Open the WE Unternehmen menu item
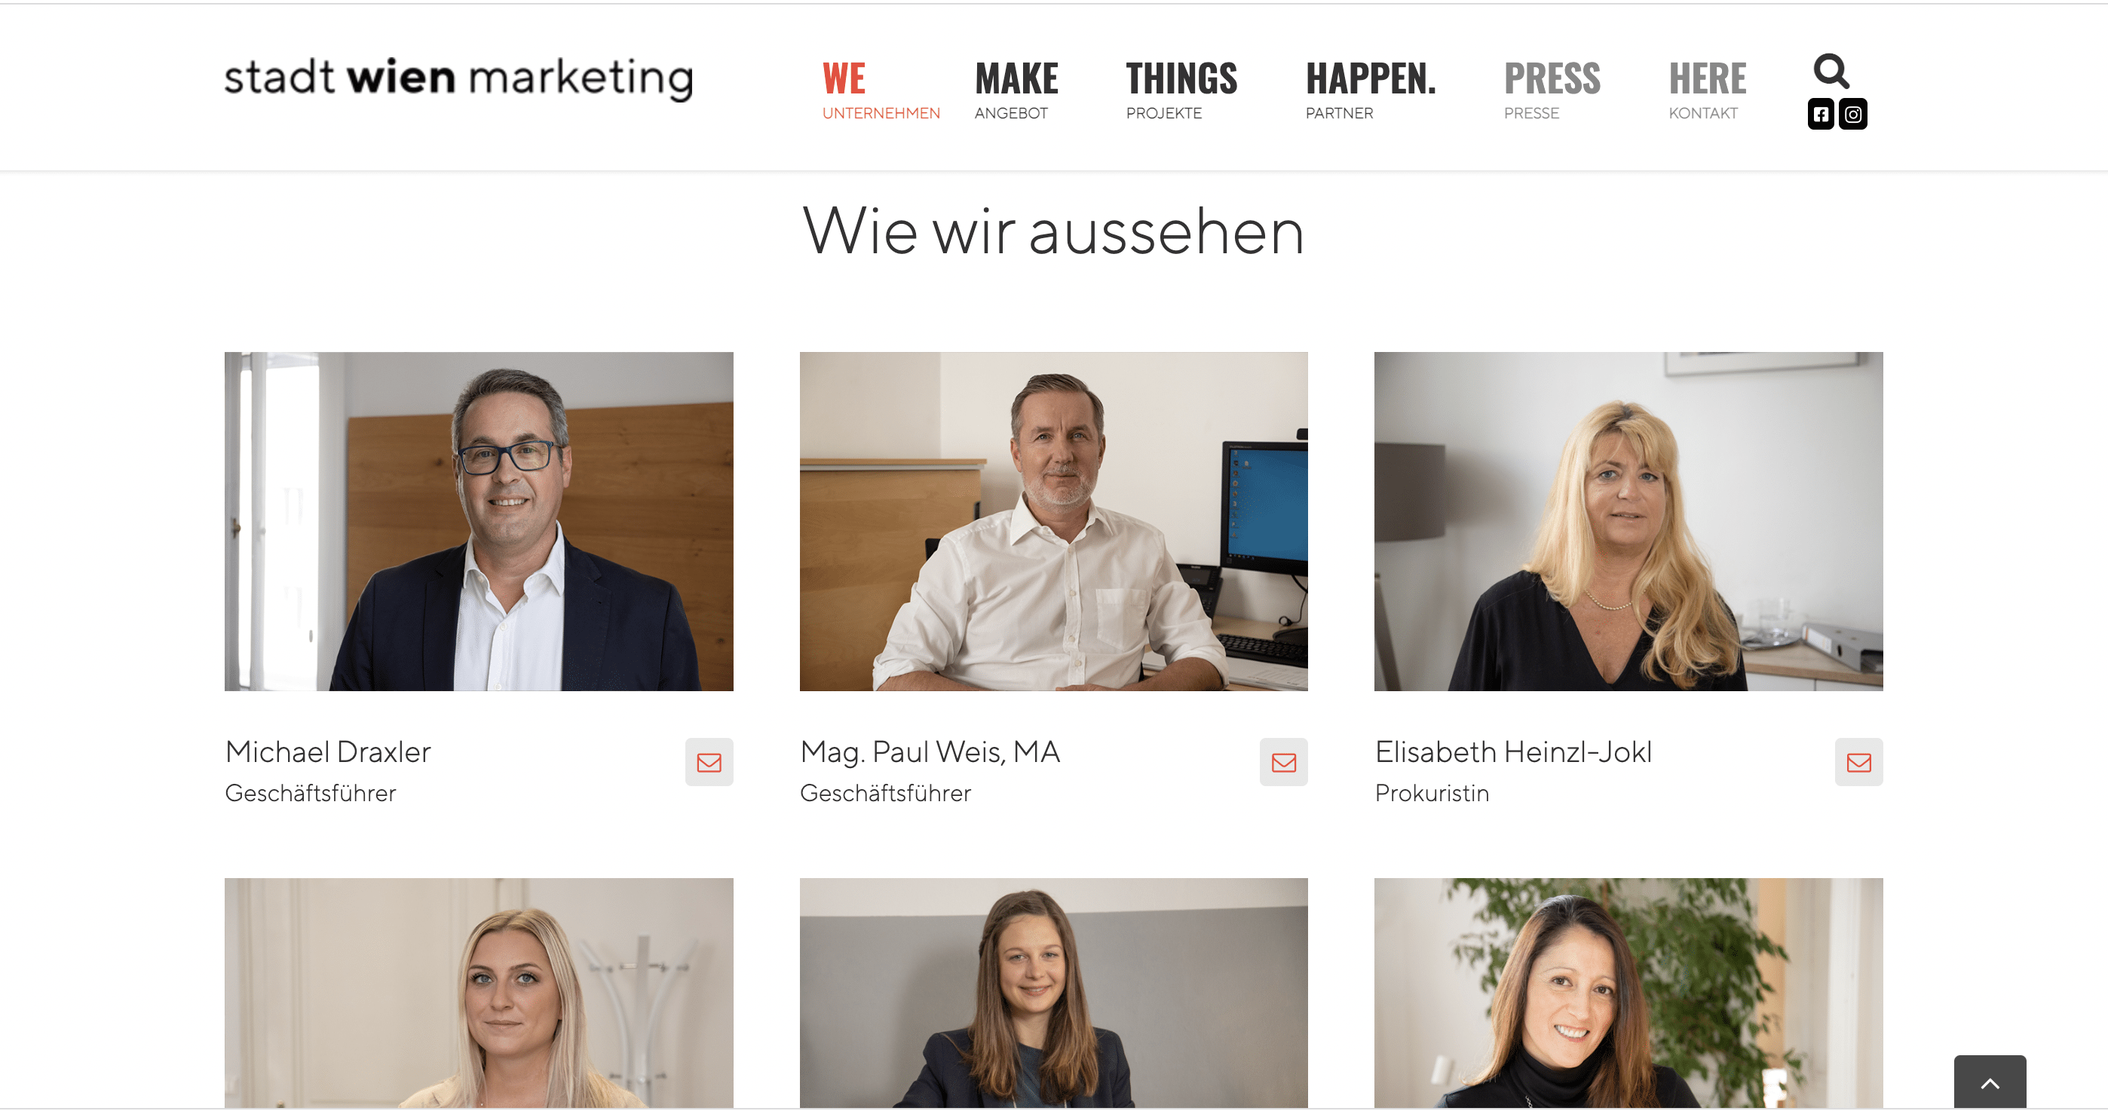The width and height of the screenshot is (2108, 1111). (881, 90)
